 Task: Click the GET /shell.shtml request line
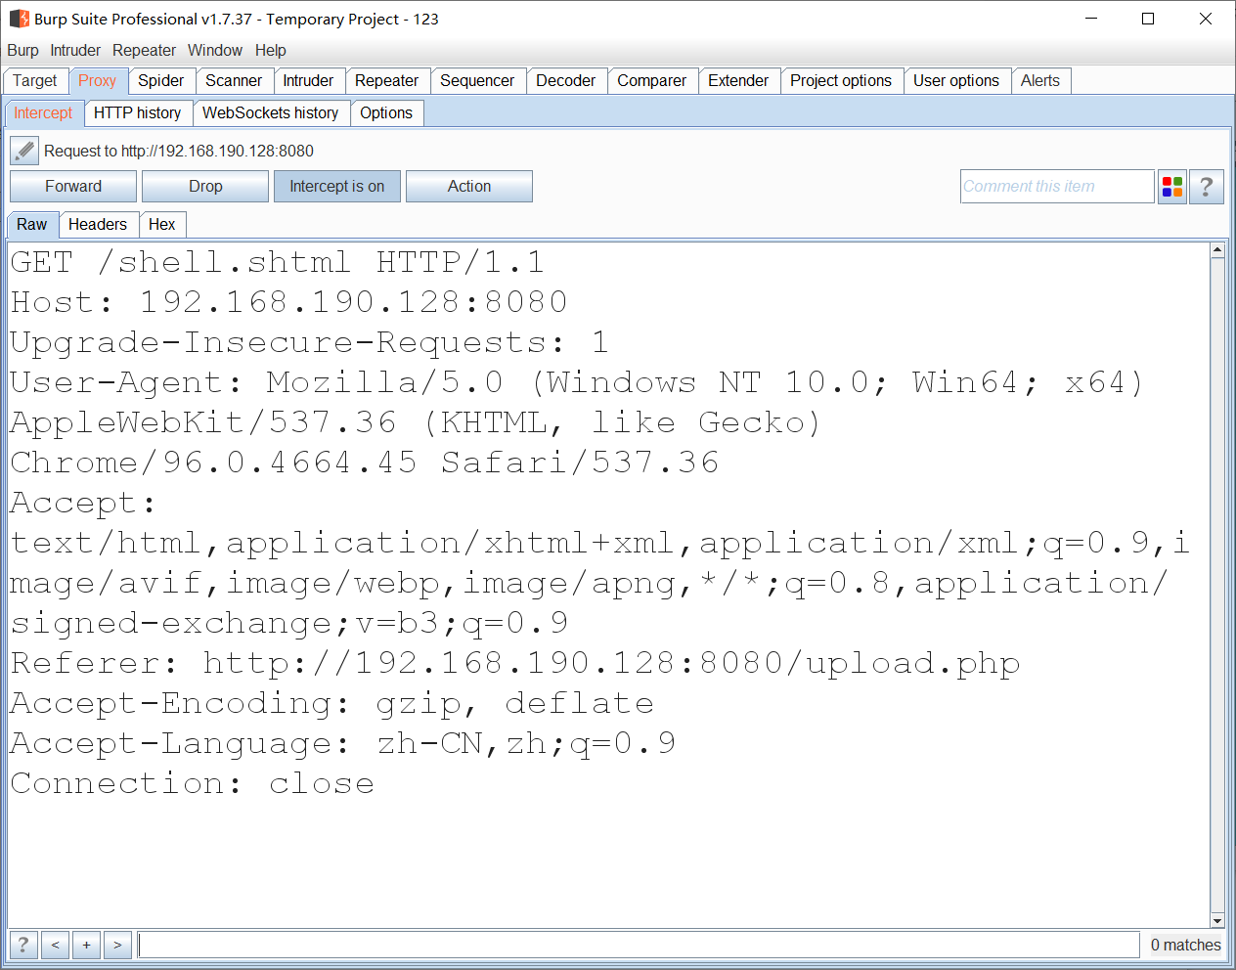coord(277,262)
